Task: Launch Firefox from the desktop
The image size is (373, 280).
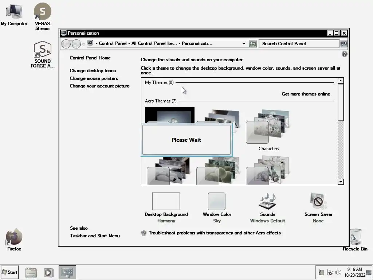Action: 14,239
